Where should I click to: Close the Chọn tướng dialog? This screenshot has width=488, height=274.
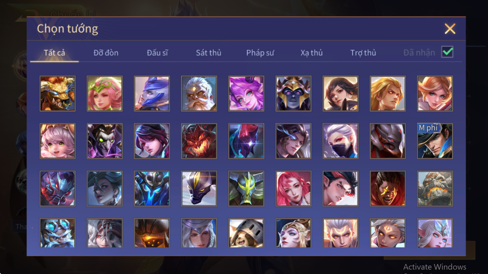pyautogui.click(x=450, y=28)
